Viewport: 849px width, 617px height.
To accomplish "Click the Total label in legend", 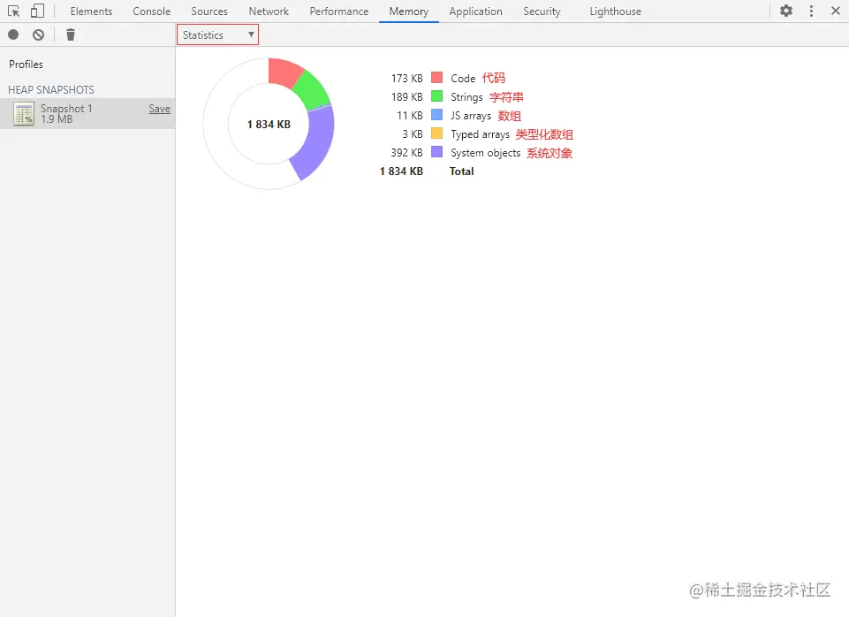I will click(x=461, y=171).
